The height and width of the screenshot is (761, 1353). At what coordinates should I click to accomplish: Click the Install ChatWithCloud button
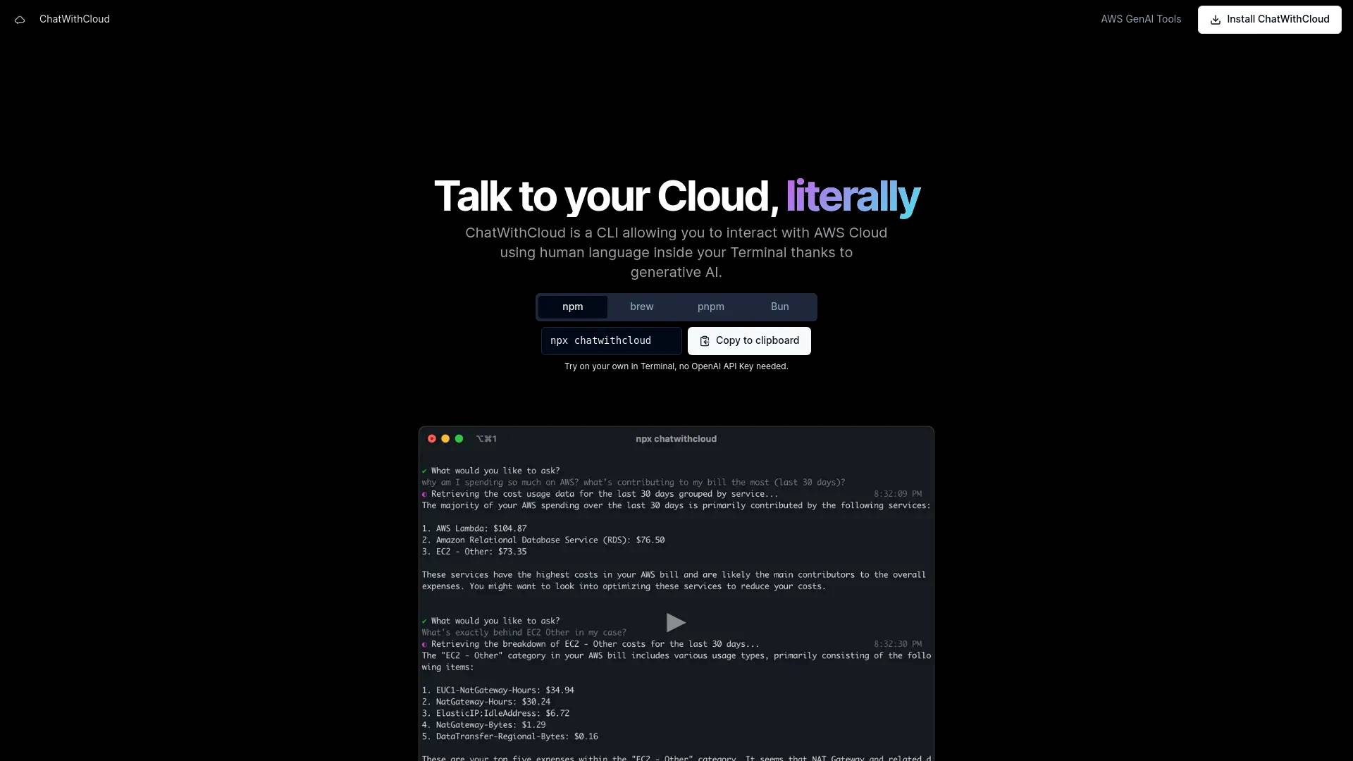[1269, 18]
